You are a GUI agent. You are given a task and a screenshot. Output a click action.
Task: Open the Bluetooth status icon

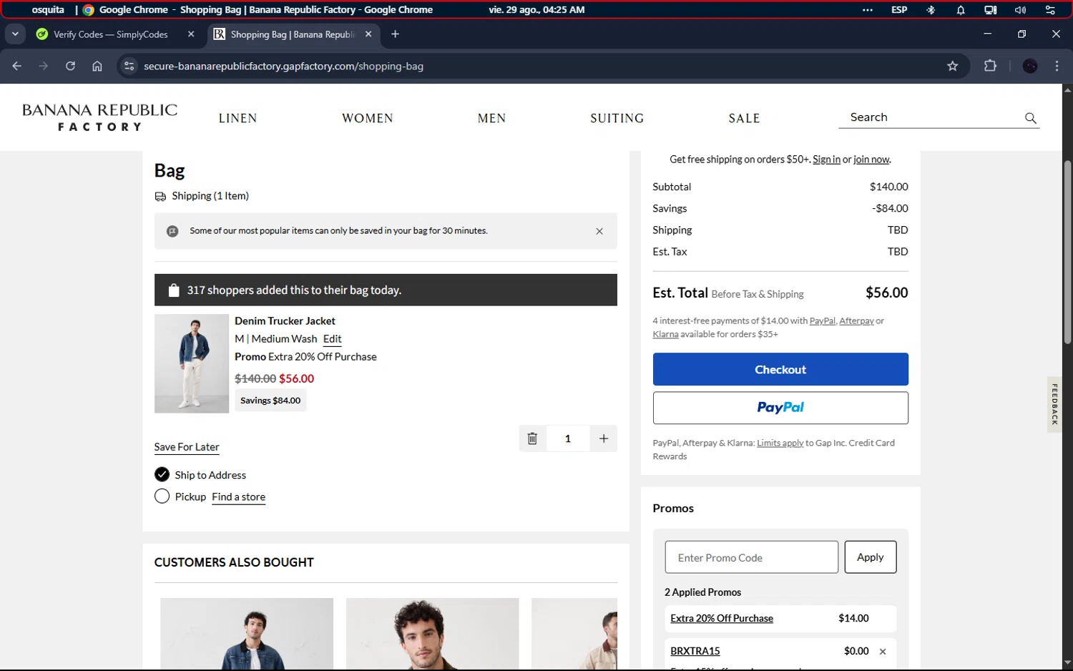(x=931, y=10)
